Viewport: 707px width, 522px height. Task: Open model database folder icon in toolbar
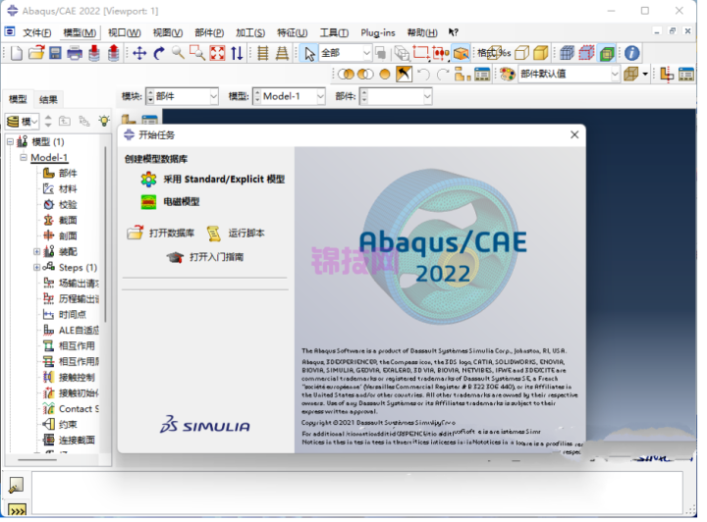coord(36,53)
